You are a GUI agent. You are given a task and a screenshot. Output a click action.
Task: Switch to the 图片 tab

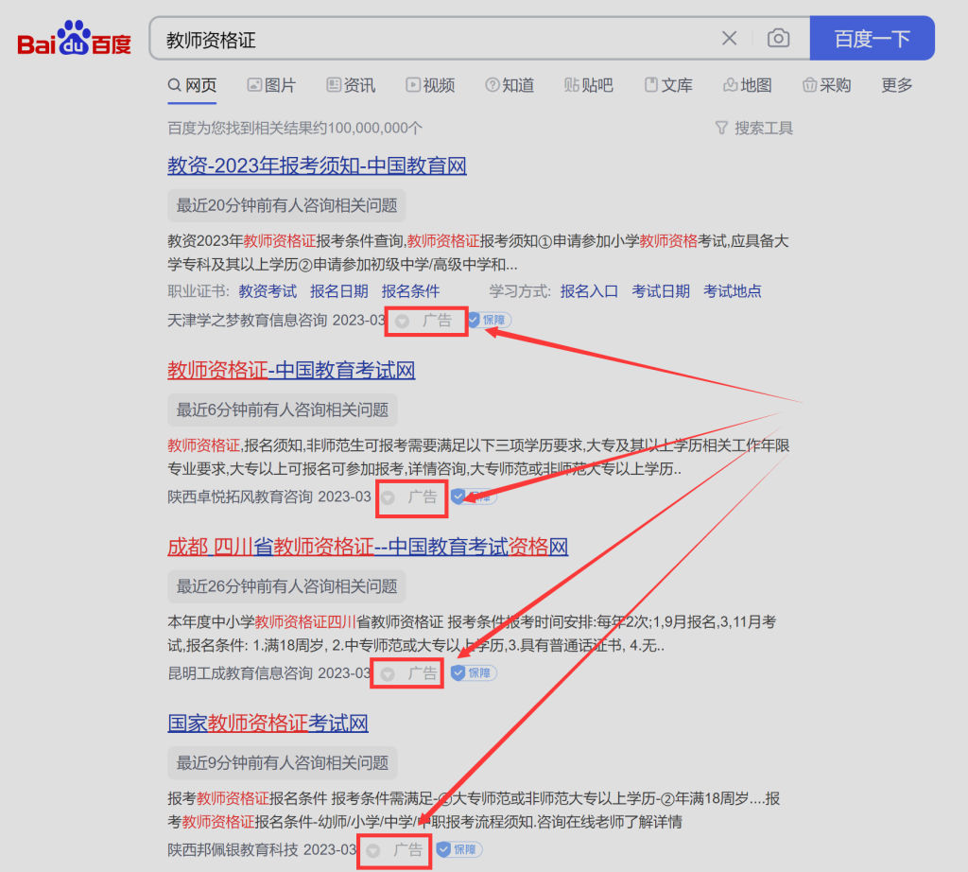[271, 85]
